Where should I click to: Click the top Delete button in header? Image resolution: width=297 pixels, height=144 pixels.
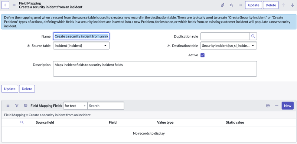click(x=271, y=5)
